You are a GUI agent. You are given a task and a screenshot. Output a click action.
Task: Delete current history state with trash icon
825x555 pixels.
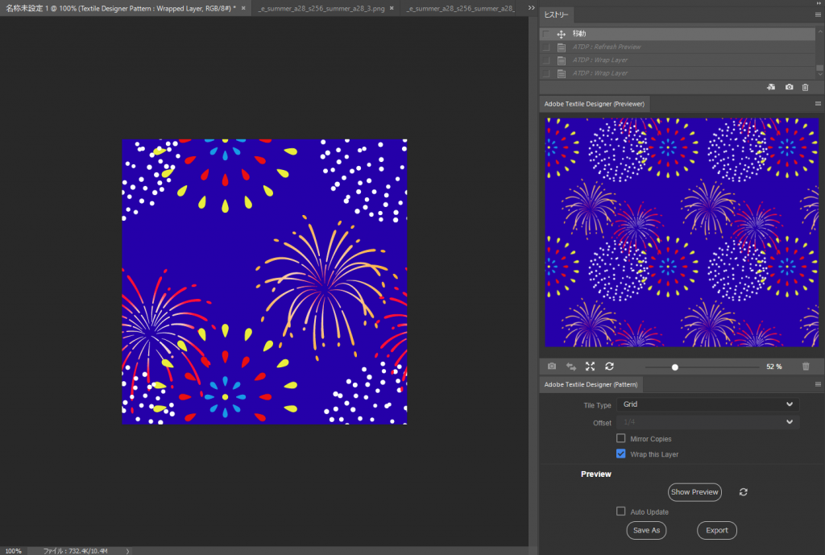805,87
